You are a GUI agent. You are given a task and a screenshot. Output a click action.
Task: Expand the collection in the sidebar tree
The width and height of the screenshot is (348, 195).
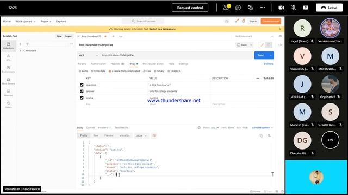coord(21,51)
